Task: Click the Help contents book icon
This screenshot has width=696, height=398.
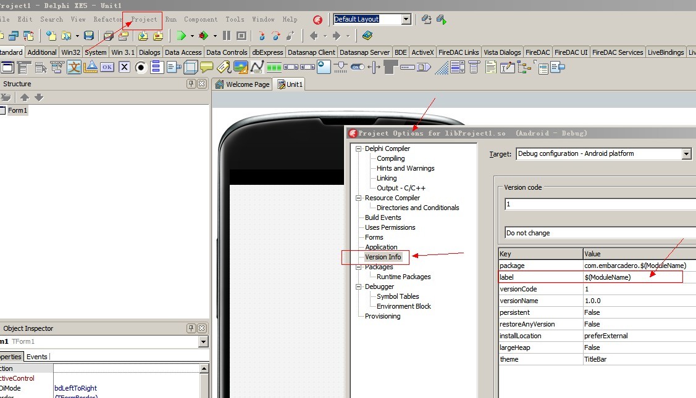Action: [367, 35]
